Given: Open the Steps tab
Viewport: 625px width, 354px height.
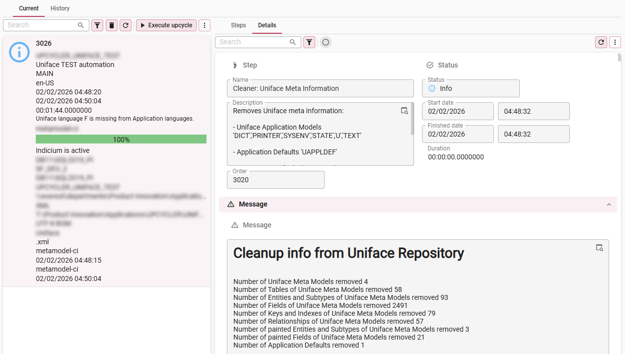Looking at the screenshot, I should (x=238, y=25).
